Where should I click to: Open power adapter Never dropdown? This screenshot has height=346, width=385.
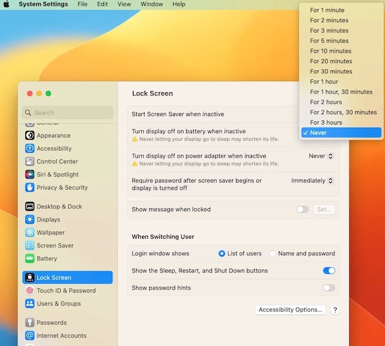coord(321,156)
